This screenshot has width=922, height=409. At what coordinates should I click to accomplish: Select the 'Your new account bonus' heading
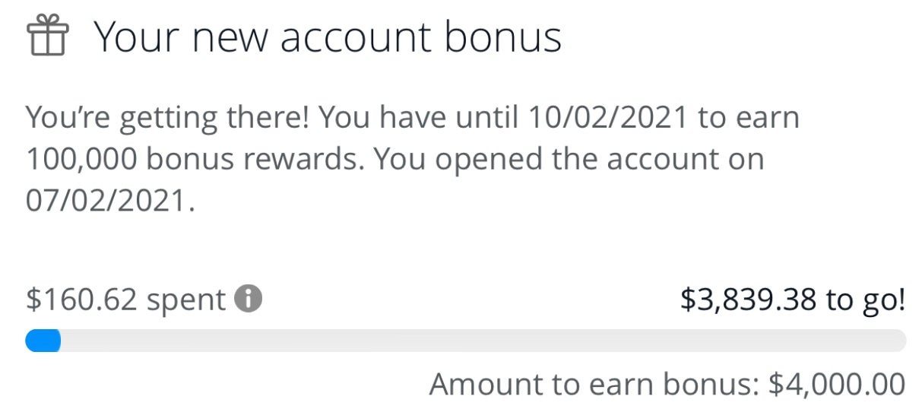pyautogui.click(x=327, y=37)
